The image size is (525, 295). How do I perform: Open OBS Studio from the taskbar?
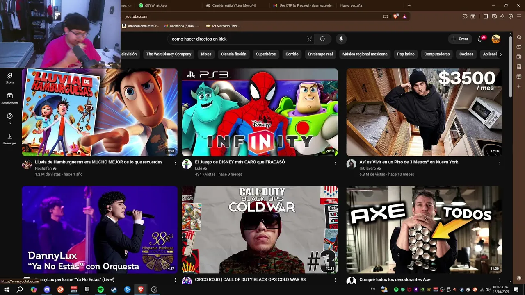[154, 289]
